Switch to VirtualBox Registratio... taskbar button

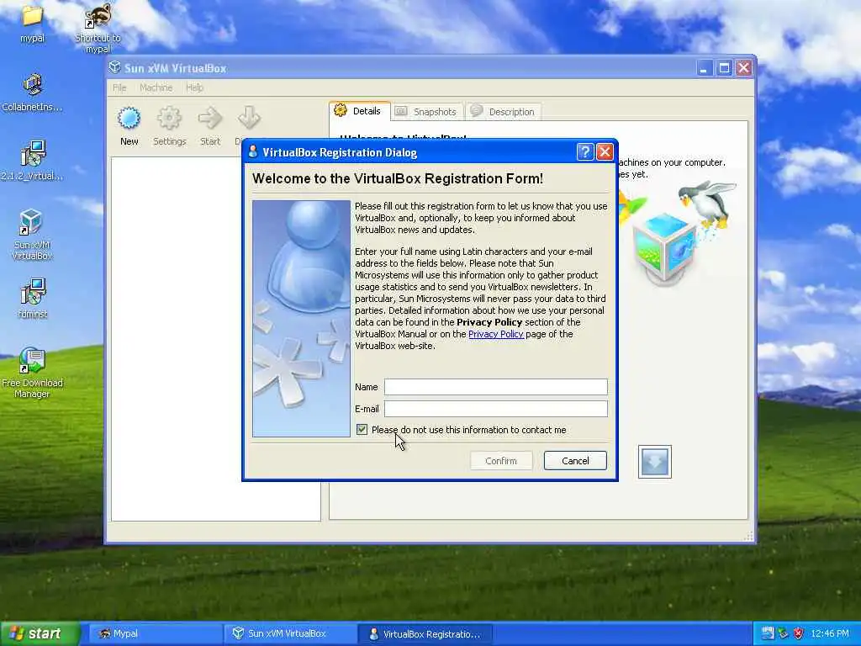425,633
